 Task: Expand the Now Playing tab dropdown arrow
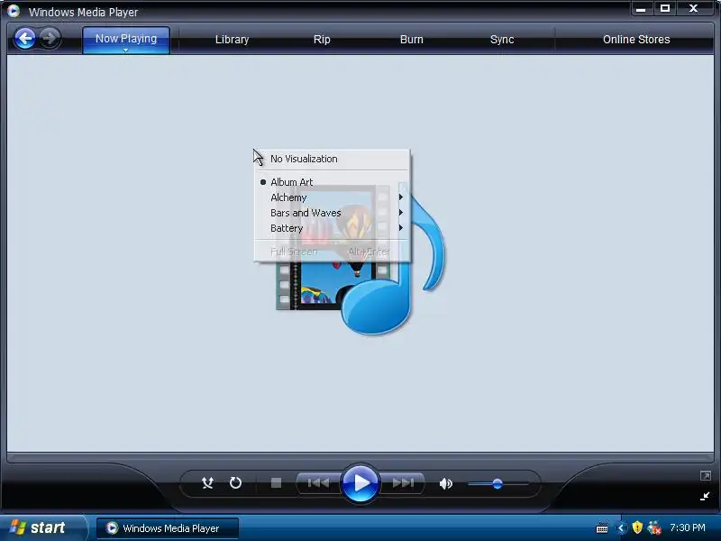coord(125,50)
